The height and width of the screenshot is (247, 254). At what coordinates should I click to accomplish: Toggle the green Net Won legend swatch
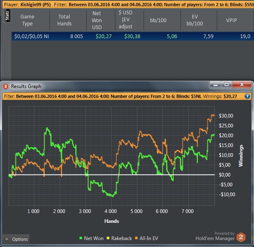pyautogui.click(x=81, y=238)
